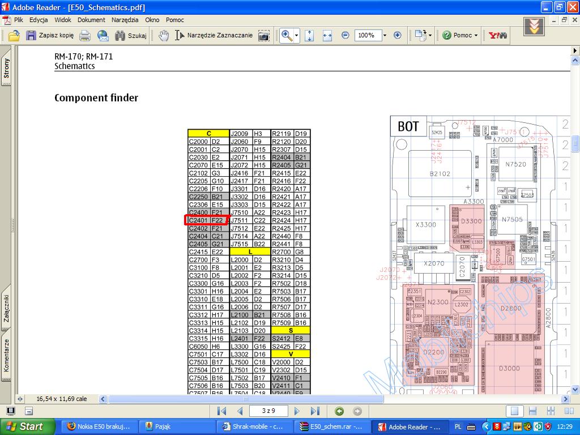Click the page number field 3 z 9

268,411
